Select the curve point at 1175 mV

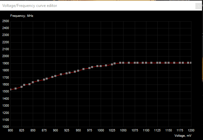point(180,63)
